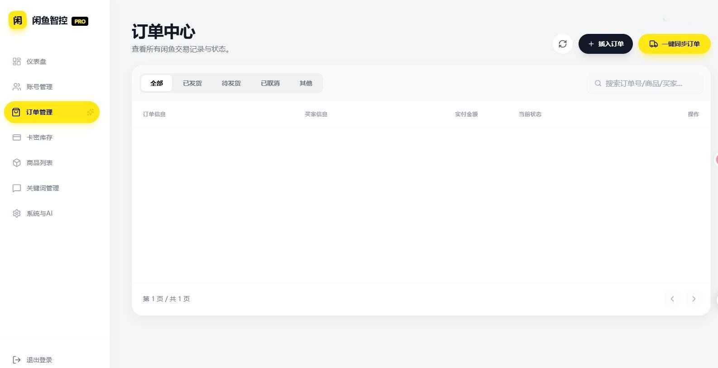Open 账号管理 in the sidebar
The height and width of the screenshot is (368, 718).
click(x=52, y=87)
